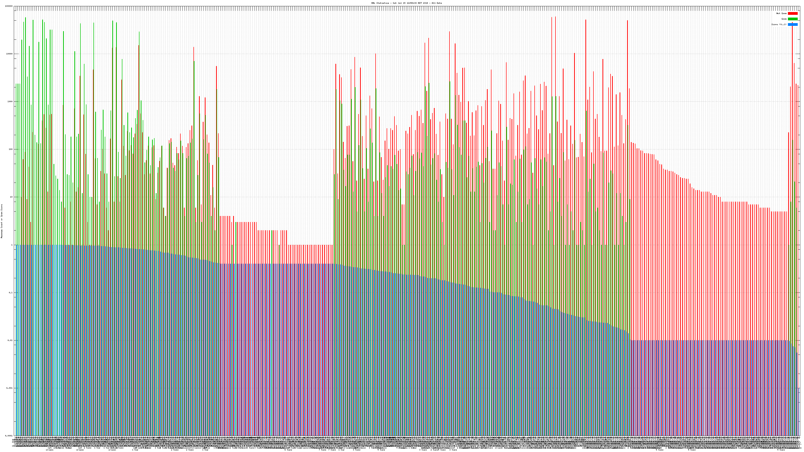
Task: Click the 100000 y-axis tick label
Action: tap(9, 6)
